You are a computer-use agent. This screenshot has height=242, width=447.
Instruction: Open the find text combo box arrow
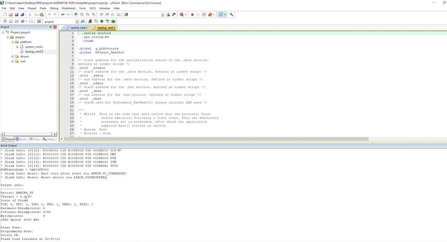pyautogui.click(x=163, y=14)
